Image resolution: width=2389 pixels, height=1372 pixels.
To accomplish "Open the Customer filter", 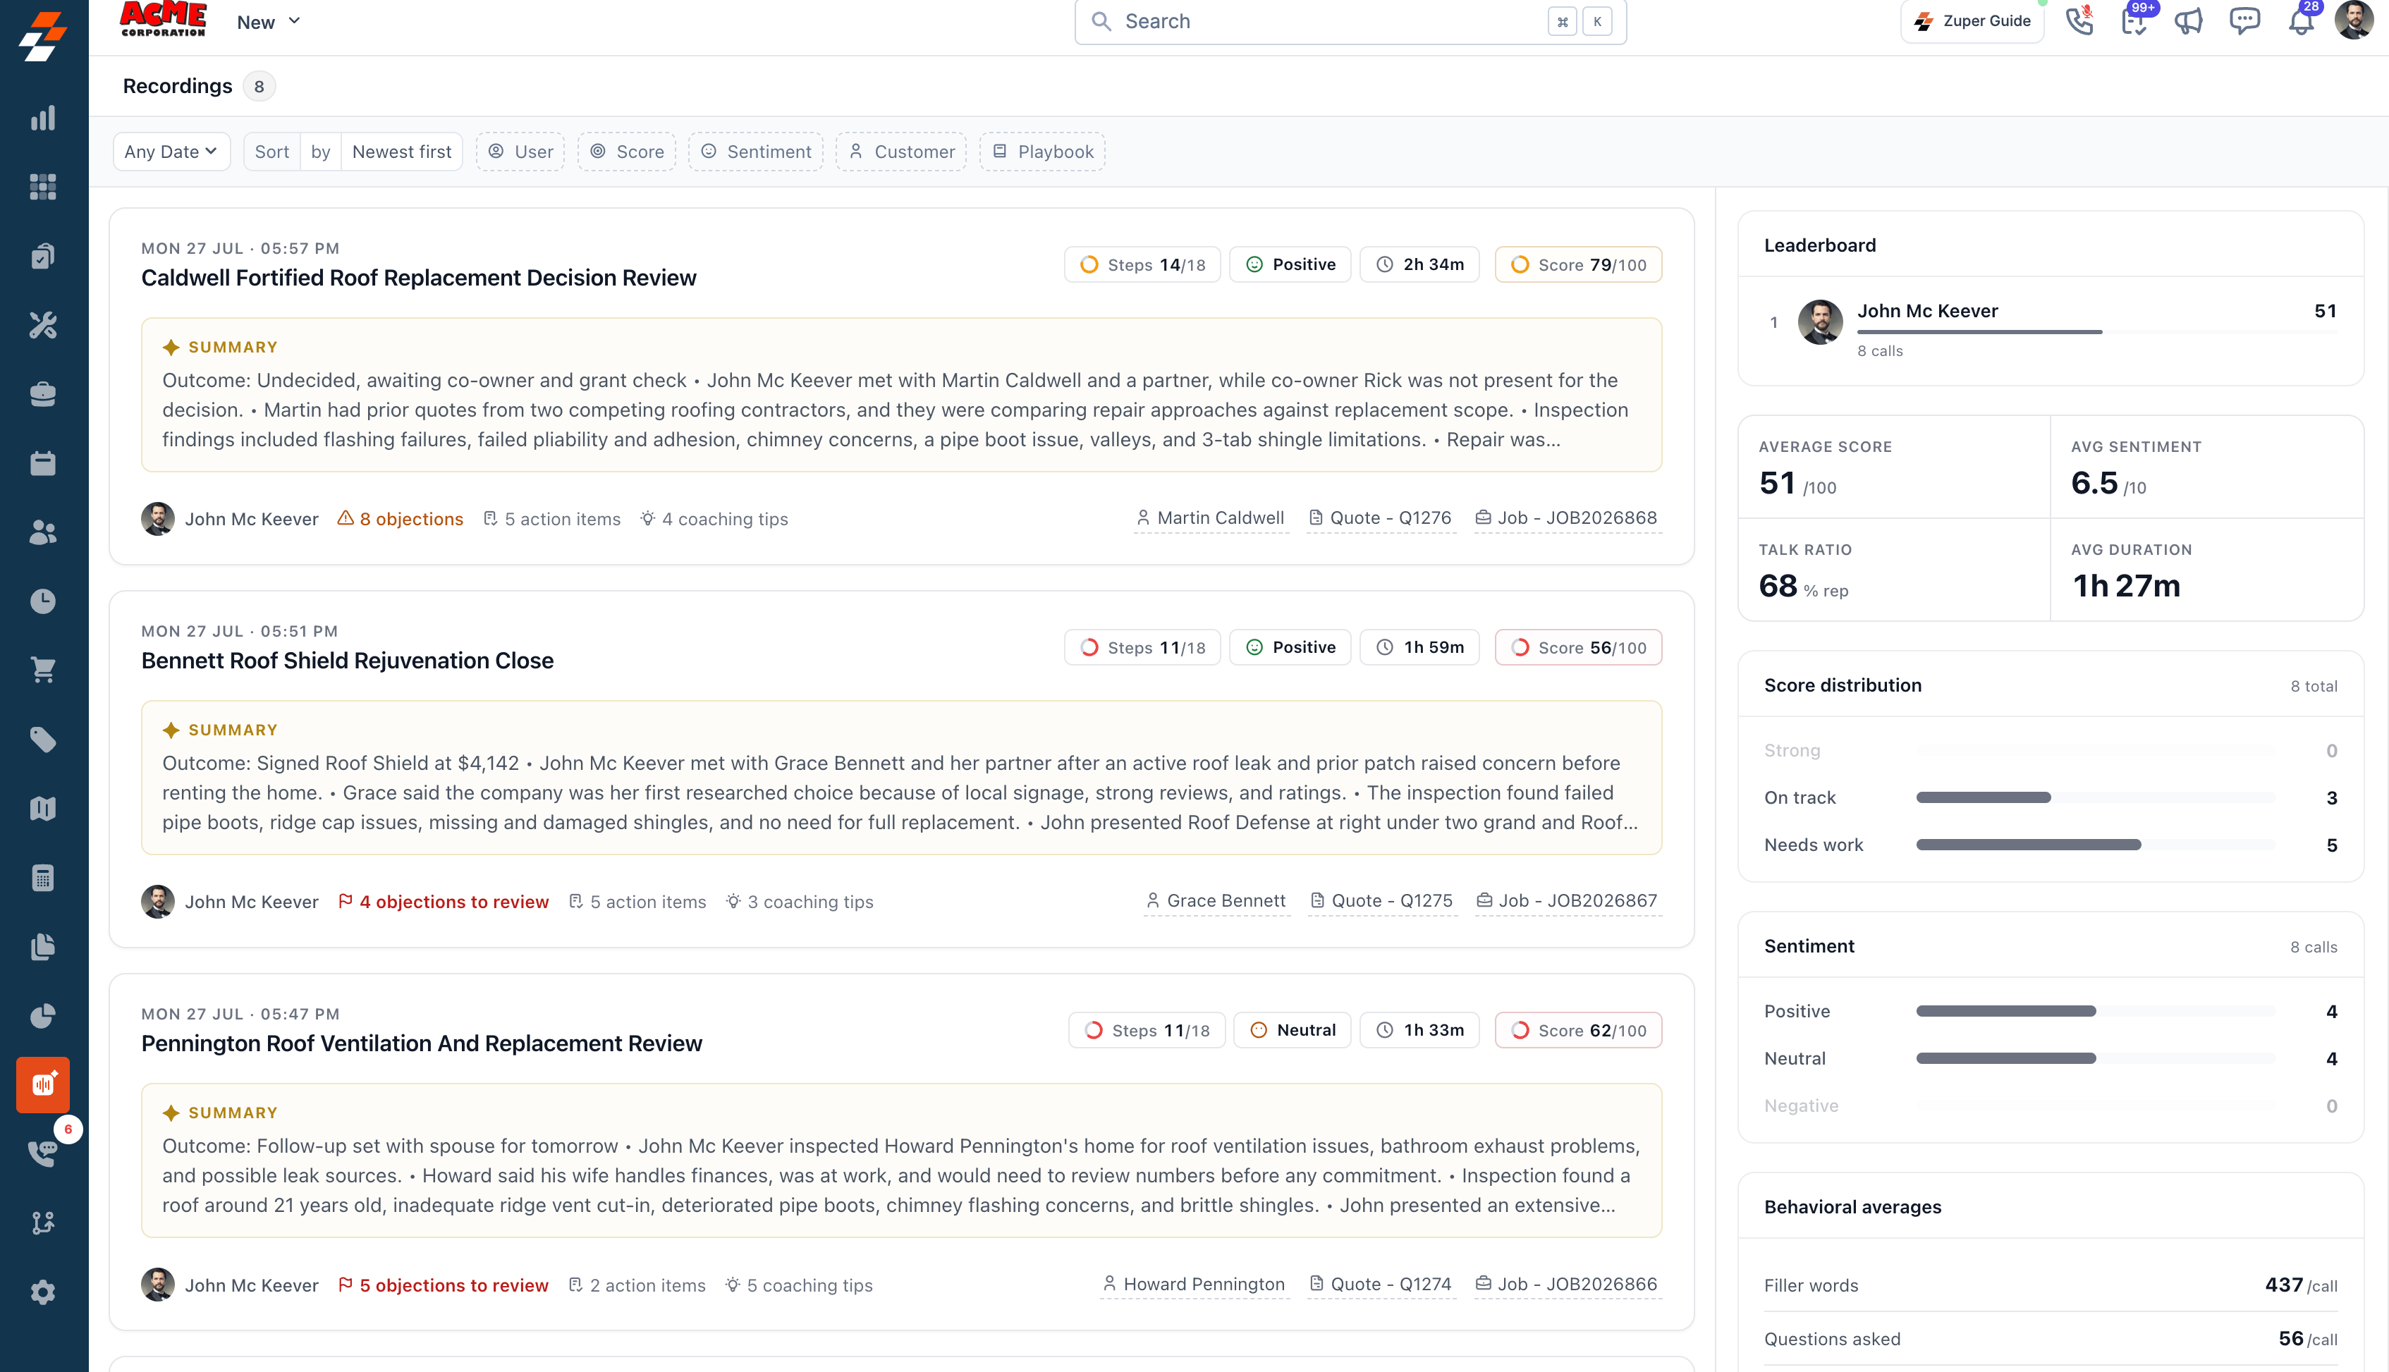I will pos(901,152).
